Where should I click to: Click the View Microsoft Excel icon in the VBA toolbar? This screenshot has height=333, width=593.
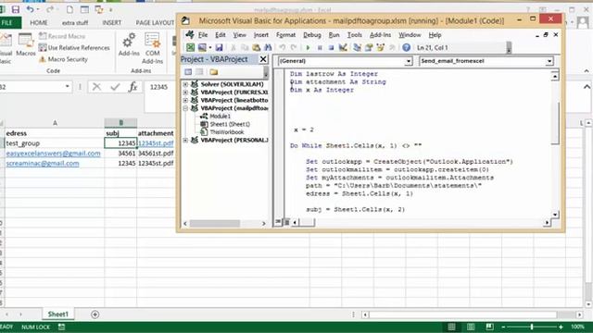coord(190,47)
